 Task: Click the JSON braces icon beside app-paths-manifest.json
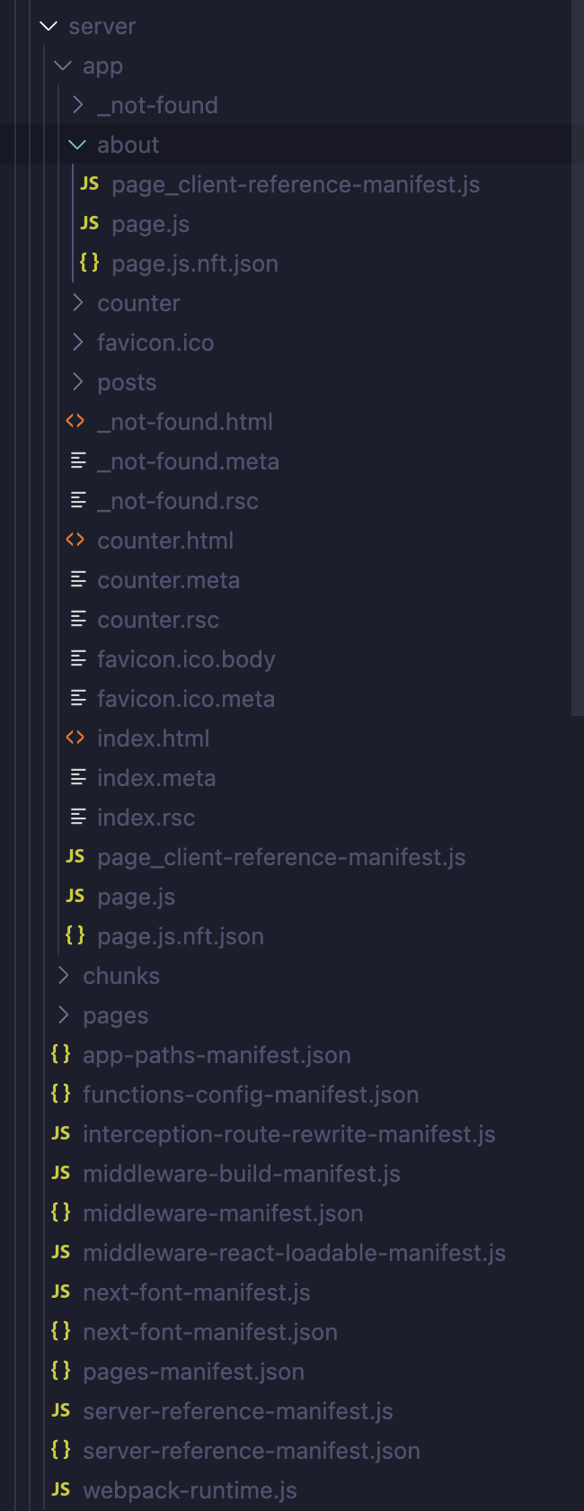(x=61, y=1054)
